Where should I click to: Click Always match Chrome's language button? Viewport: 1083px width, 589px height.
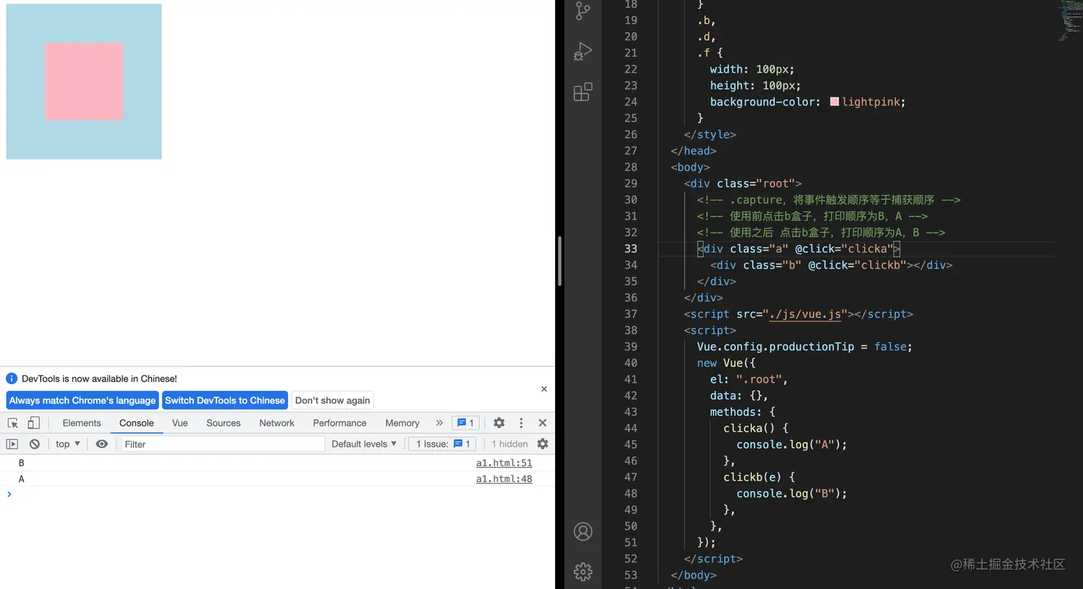point(82,400)
